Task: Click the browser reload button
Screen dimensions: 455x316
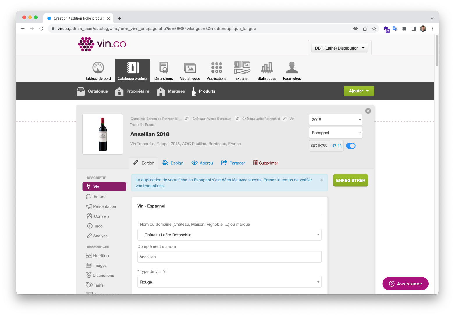Action: [41, 29]
